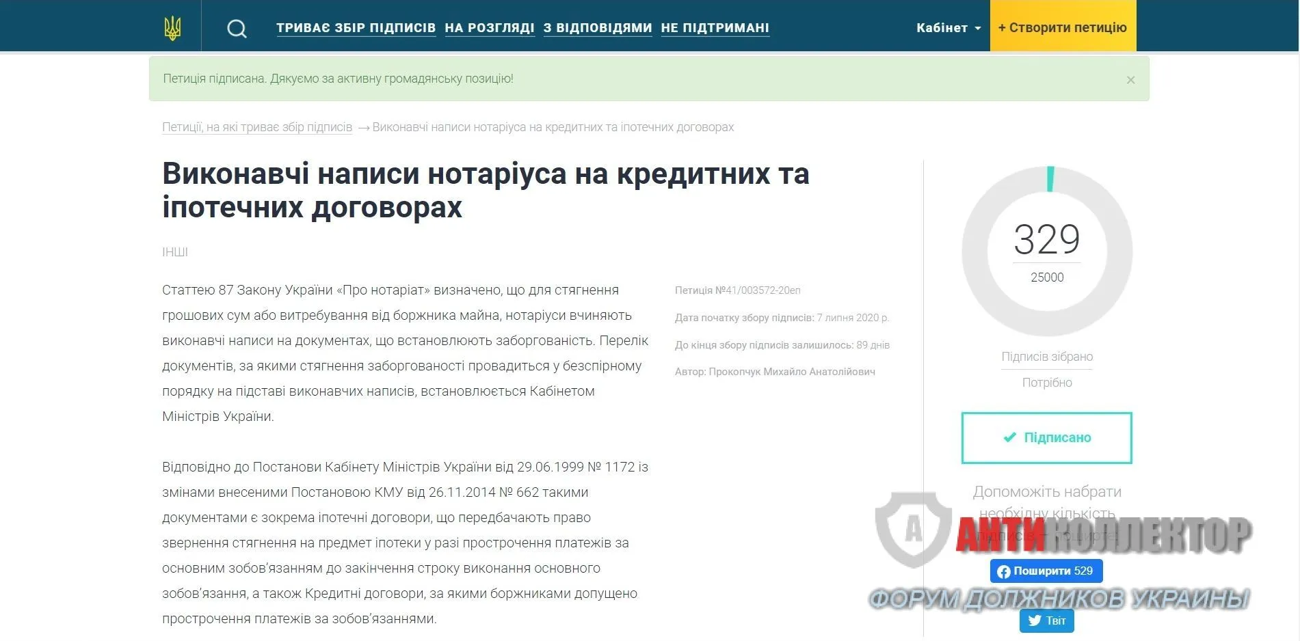Screen dimensions: 1300x641
Task: Click the Ukrainian trident logo
Action: [x=172, y=28]
